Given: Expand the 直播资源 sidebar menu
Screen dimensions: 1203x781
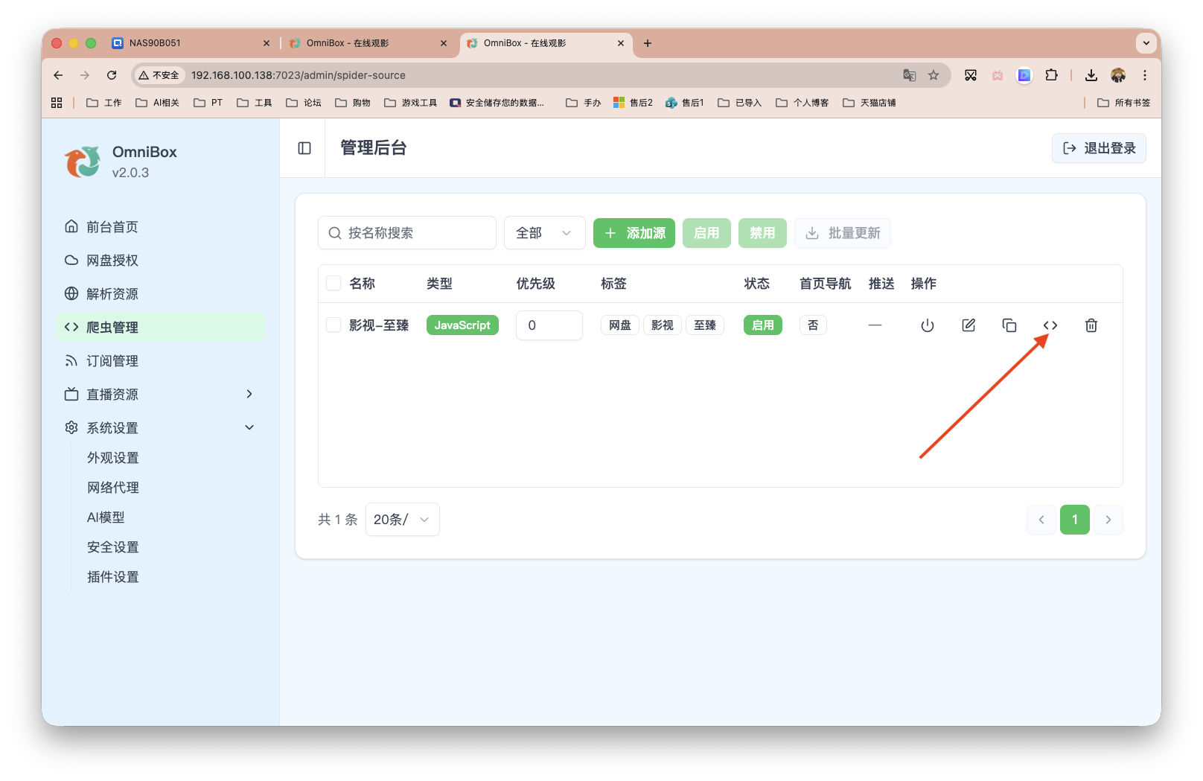Looking at the screenshot, I should pyautogui.click(x=113, y=394).
